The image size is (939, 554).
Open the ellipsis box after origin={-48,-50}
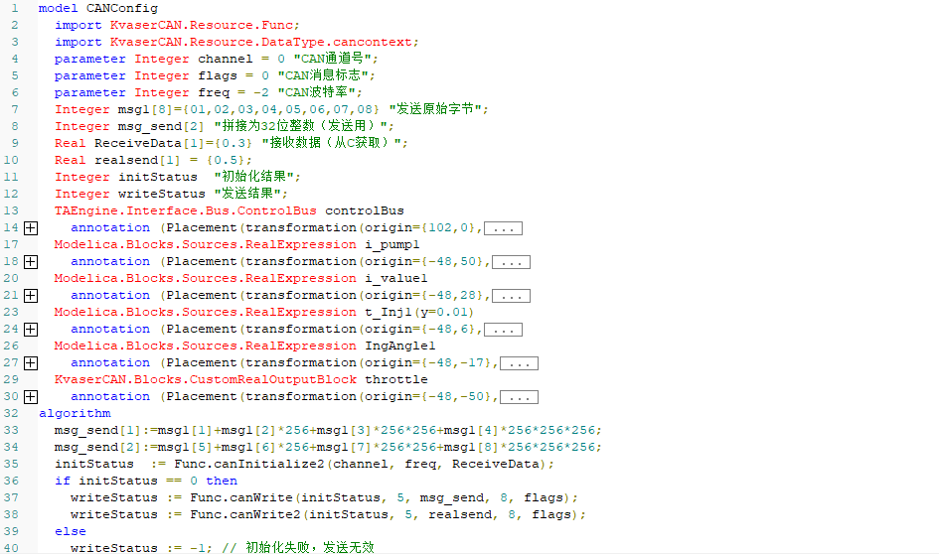(520, 397)
